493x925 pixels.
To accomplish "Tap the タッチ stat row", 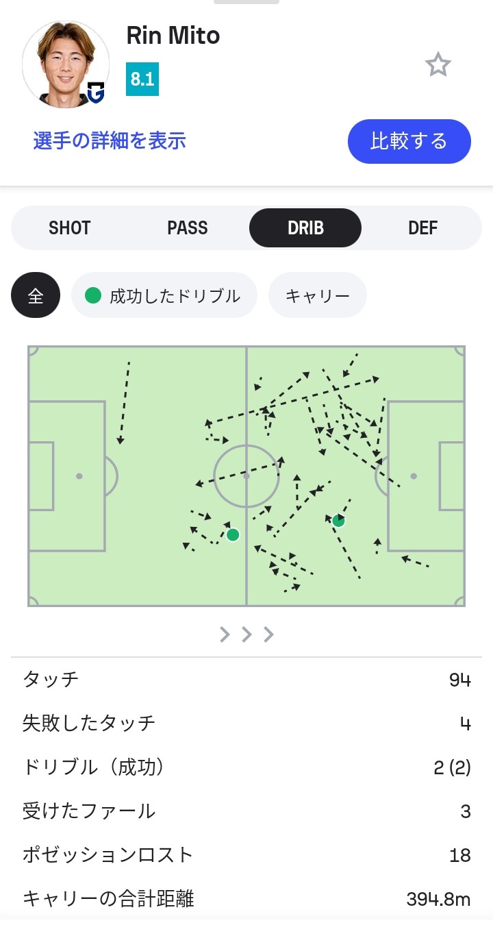I will [246, 680].
